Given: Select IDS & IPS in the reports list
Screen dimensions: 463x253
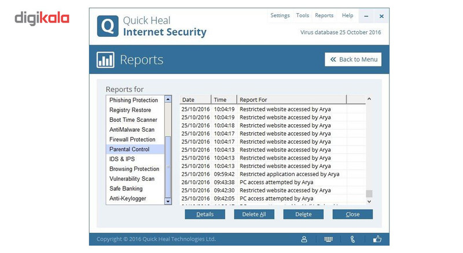Looking at the screenshot, I should coord(135,159).
